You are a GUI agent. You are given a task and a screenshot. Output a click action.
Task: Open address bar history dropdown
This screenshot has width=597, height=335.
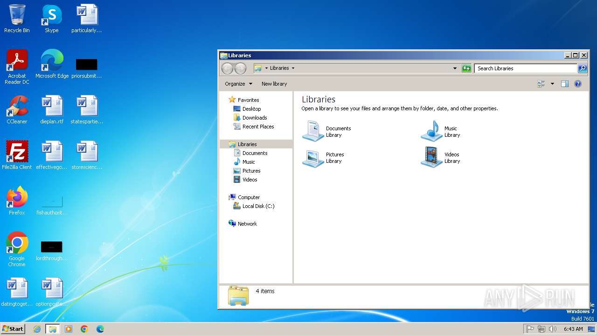point(455,68)
